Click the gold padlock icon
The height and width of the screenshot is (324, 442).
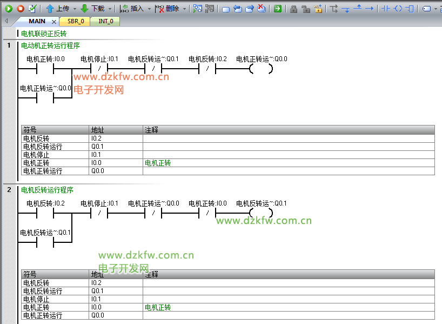coord(318,9)
